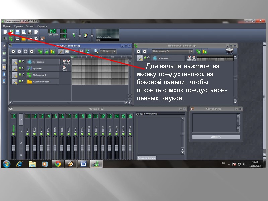The width and height of the screenshot is (268, 201).
Task: Open the My Computer side bar tab
Action: point(4,81)
